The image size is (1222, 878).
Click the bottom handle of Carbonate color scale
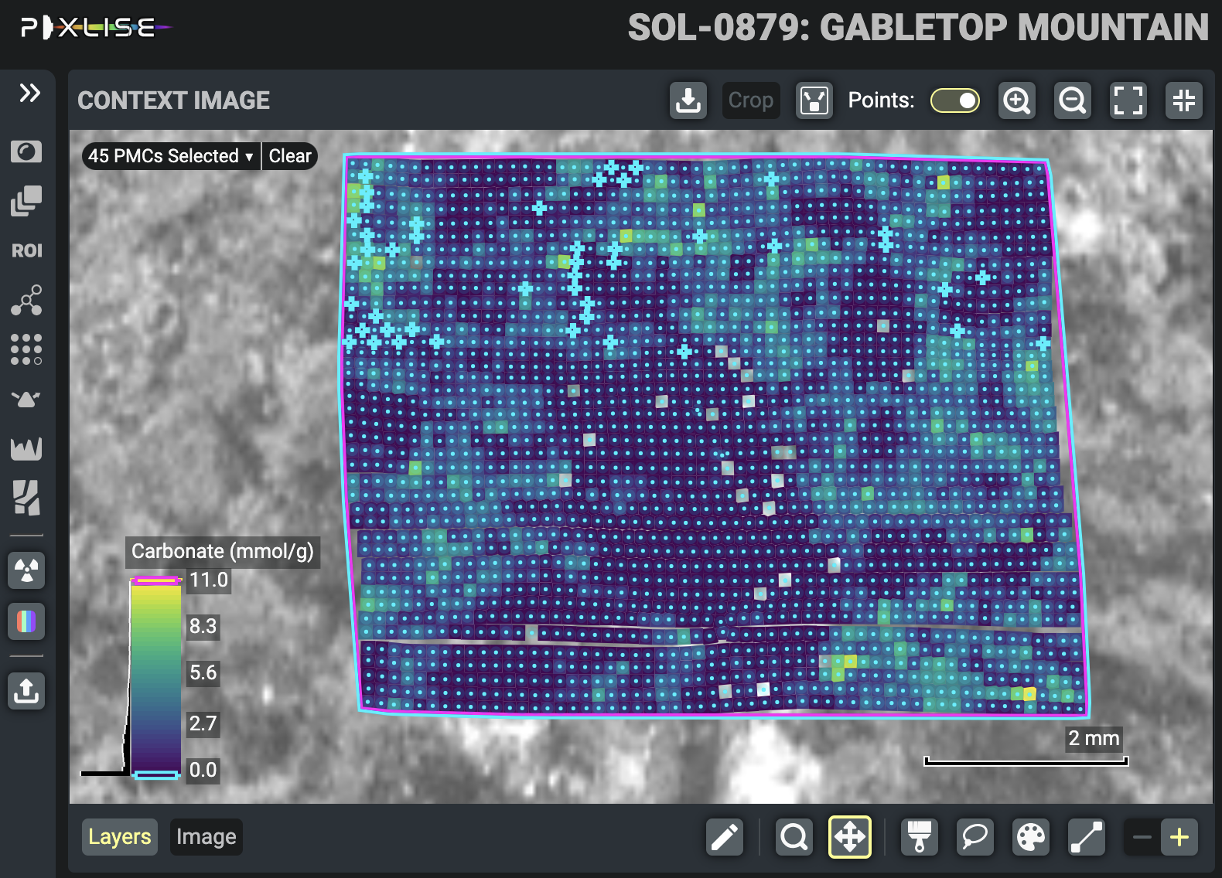click(x=155, y=774)
